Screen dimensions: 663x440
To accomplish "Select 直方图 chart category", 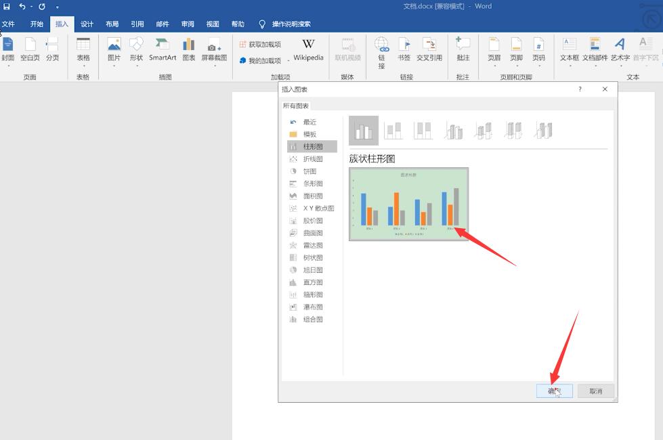I will 312,282.
